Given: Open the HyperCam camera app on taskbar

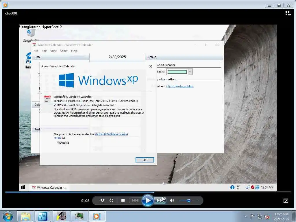Looking at the screenshot, I should click(62, 216).
